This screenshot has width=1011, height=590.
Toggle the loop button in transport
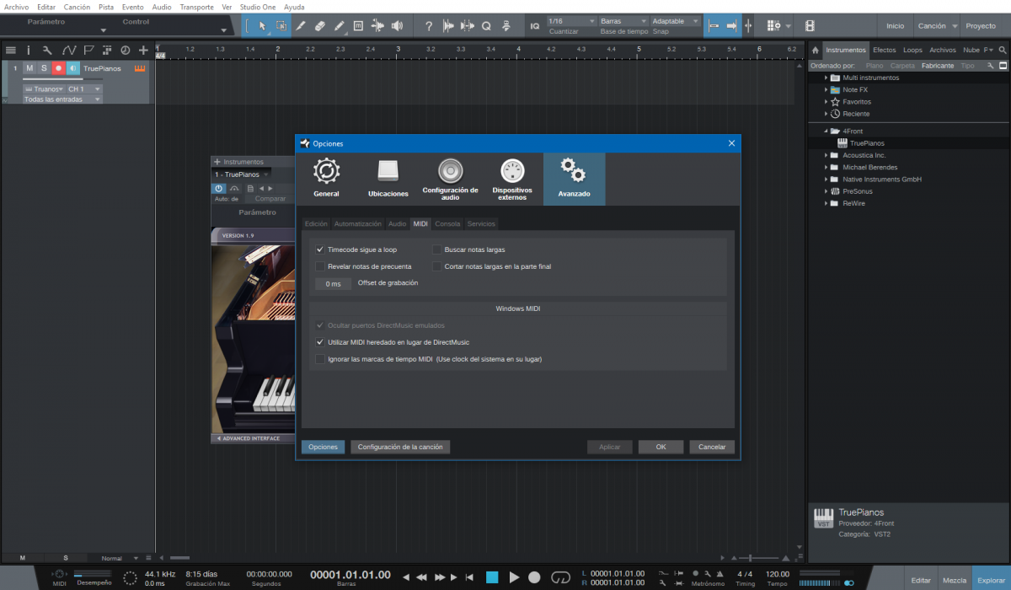coord(560,577)
